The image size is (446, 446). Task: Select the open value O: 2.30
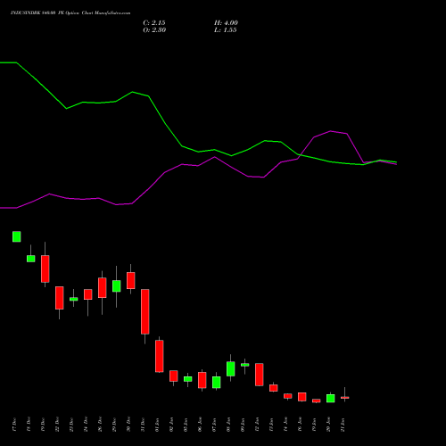click(x=154, y=30)
